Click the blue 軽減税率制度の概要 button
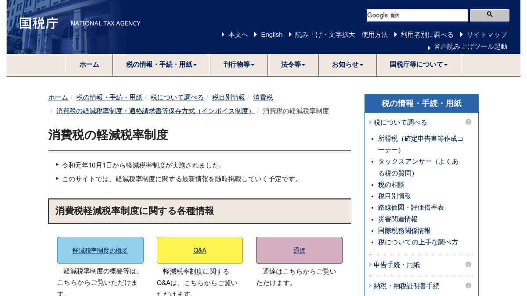The image size is (527, 296). (100, 250)
